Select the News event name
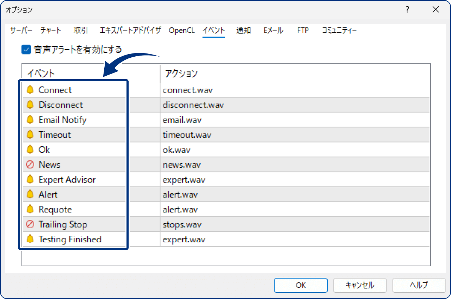The height and width of the screenshot is (299, 451). [49, 165]
